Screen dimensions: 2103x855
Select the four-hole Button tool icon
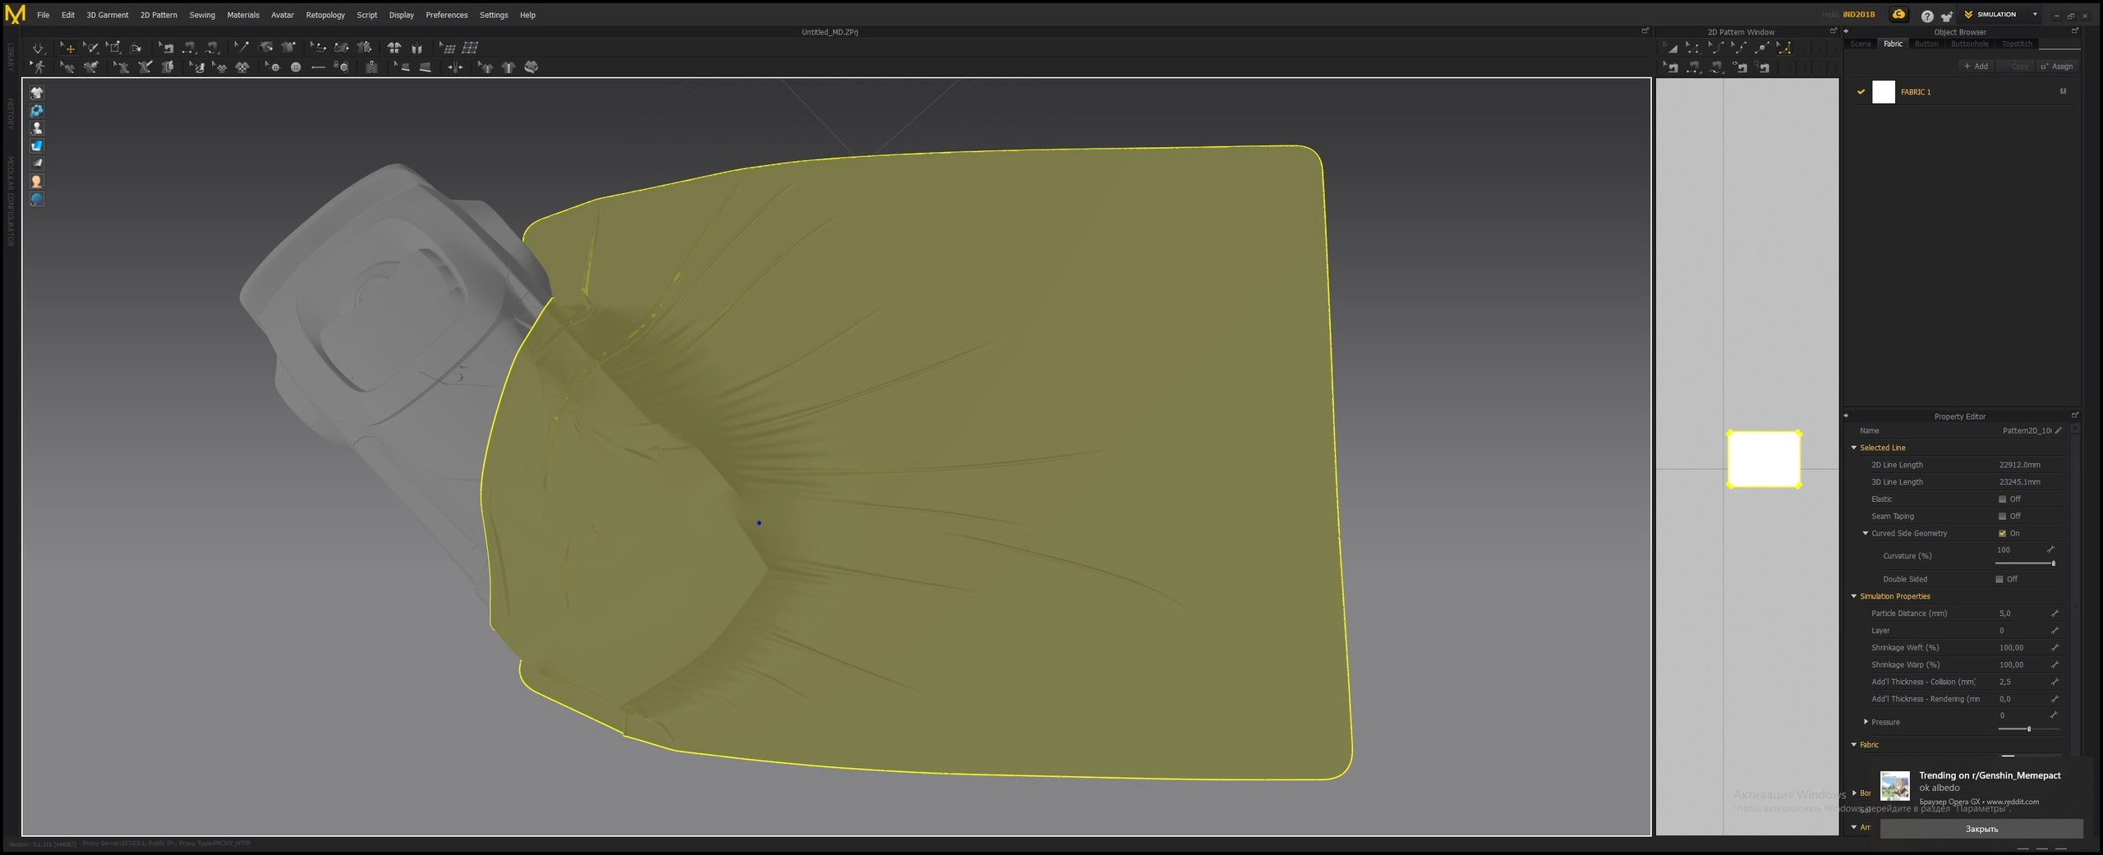296,67
